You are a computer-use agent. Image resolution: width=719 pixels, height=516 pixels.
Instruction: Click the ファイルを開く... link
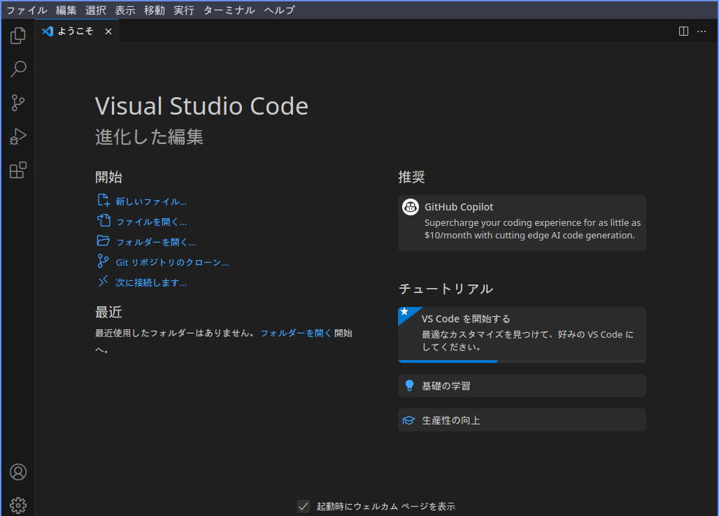[151, 222]
